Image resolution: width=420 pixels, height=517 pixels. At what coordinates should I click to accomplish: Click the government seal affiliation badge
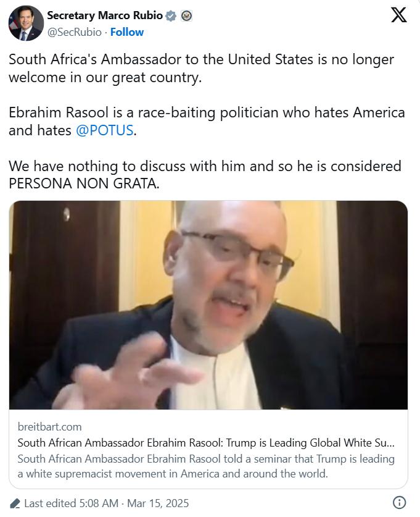click(187, 15)
